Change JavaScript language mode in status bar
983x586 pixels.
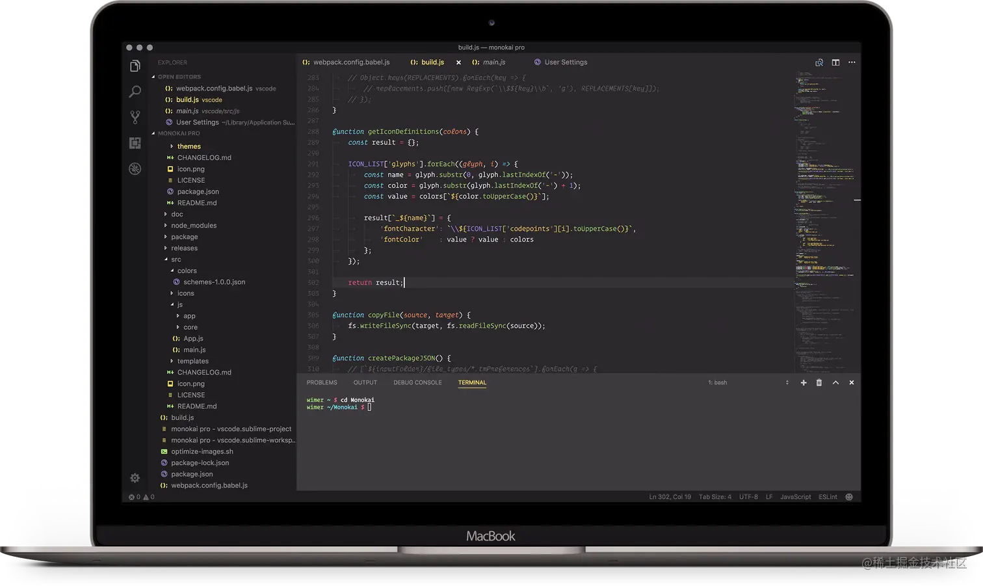795,497
